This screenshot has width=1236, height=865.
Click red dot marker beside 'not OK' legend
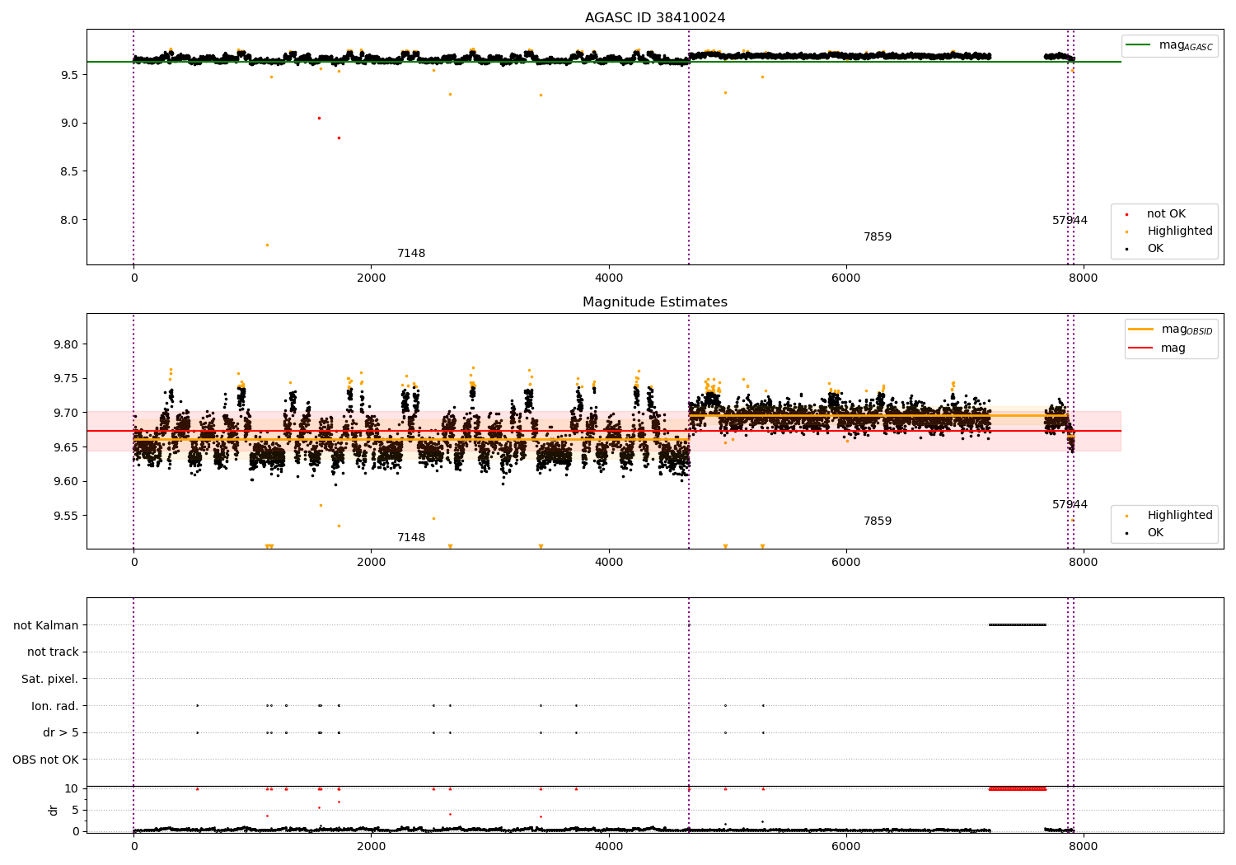tap(1126, 214)
